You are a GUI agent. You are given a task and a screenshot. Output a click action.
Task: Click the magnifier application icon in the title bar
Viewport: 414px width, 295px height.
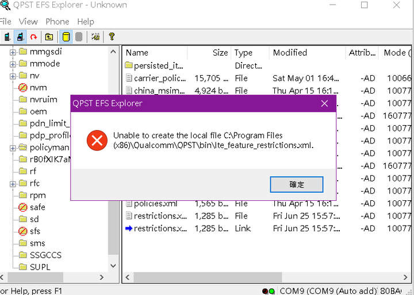click(x=5, y=5)
